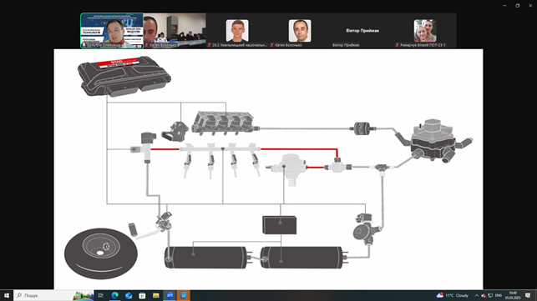Screen dimensions: 537x301
Task: Select Віктор Приймак participant tile
Action: tap(362, 31)
